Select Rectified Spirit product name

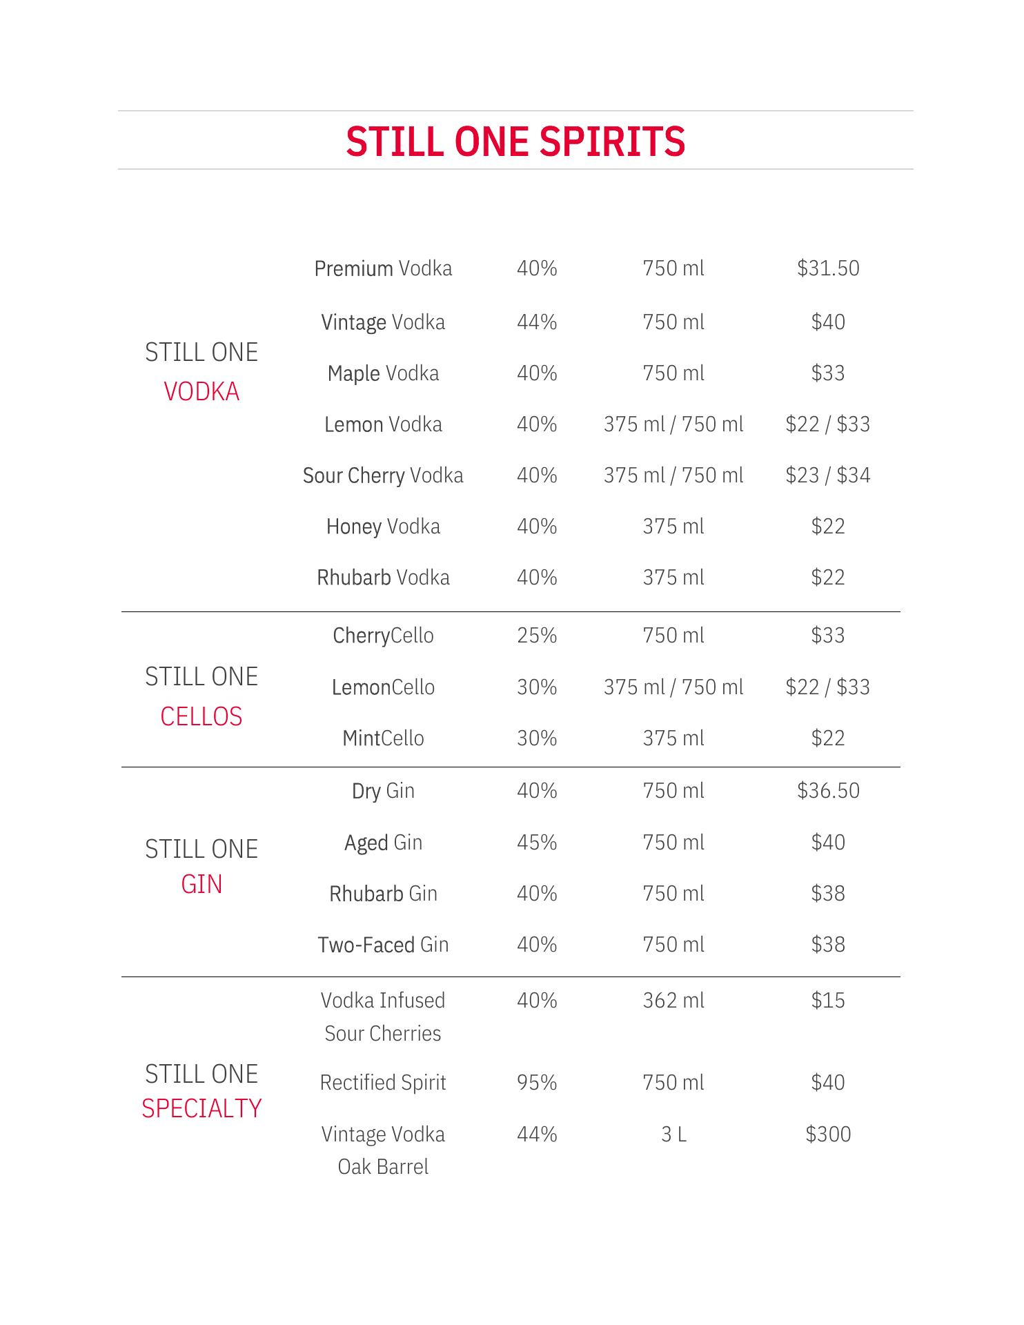(383, 1083)
